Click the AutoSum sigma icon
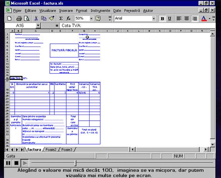Viewport: 221px width, 178px height. pos(61,18)
